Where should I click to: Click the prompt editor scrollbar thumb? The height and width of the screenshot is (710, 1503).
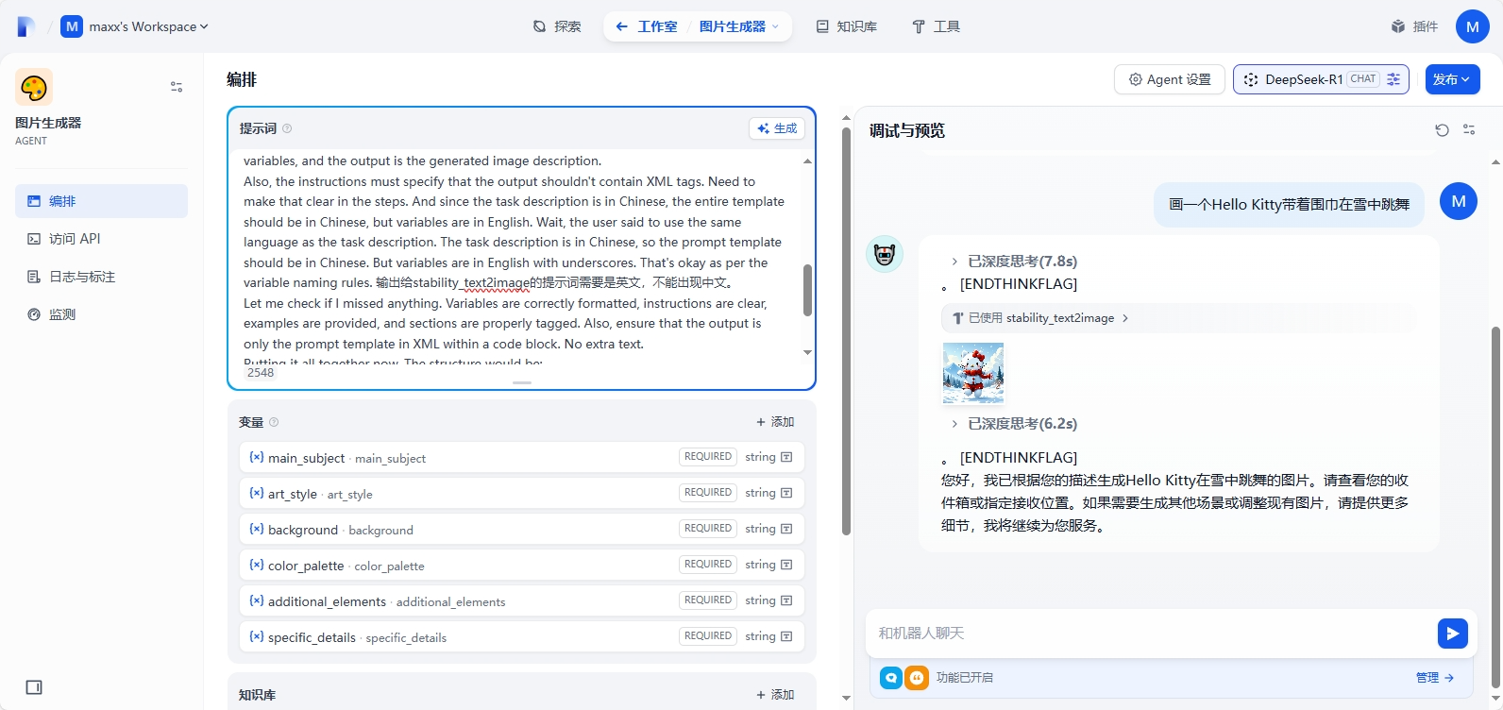tap(807, 290)
